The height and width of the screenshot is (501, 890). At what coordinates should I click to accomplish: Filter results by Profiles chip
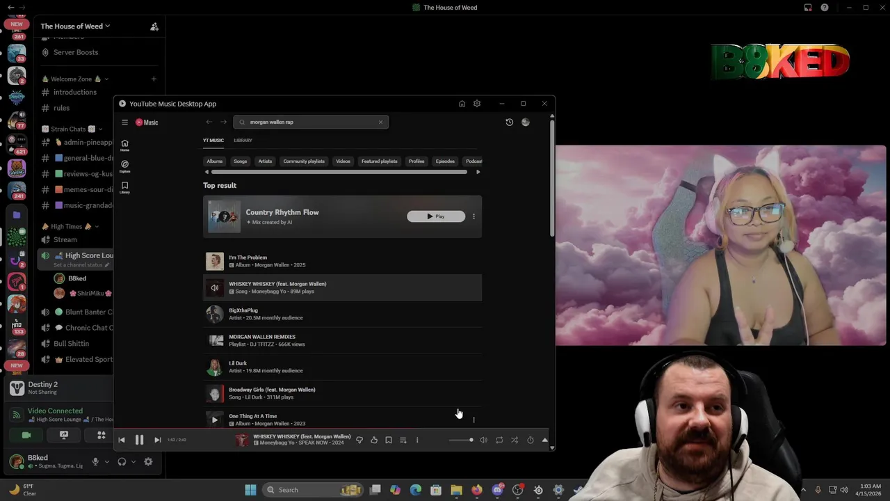click(416, 161)
